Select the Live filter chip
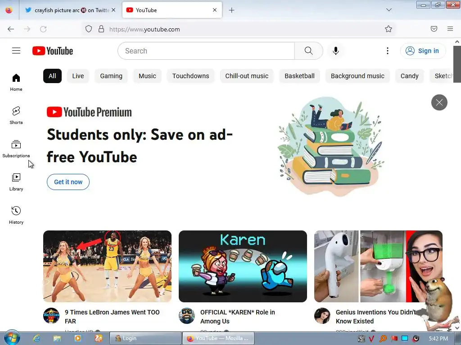 click(x=78, y=76)
